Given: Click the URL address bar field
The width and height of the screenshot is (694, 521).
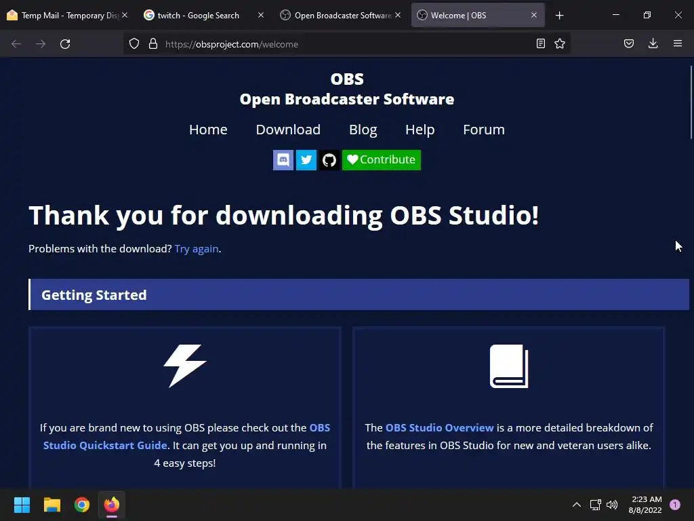Looking at the screenshot, I should 346,44.
